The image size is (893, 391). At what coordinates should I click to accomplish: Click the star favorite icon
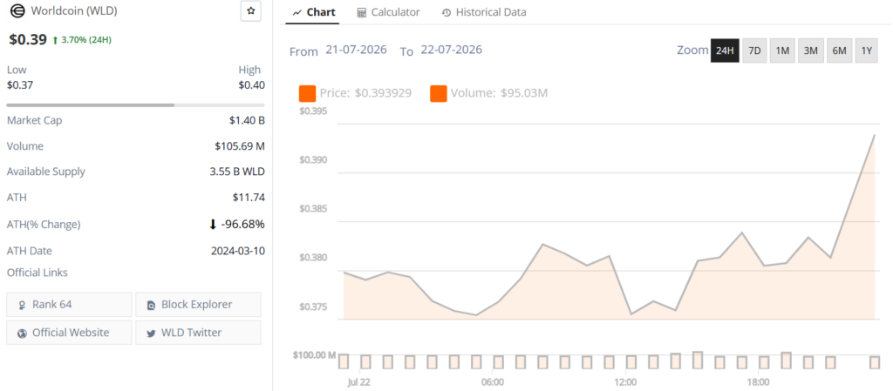click(250, 10)
